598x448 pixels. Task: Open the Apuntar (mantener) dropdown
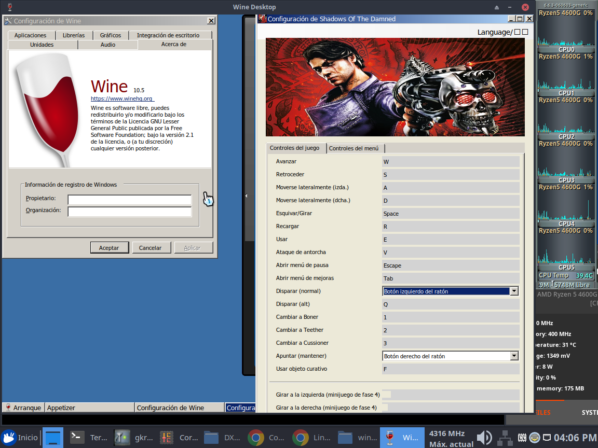pos(513,356)
